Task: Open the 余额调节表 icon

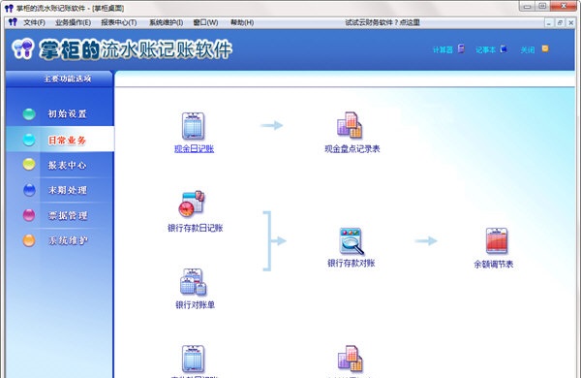Action: click(x=497, y=240)
